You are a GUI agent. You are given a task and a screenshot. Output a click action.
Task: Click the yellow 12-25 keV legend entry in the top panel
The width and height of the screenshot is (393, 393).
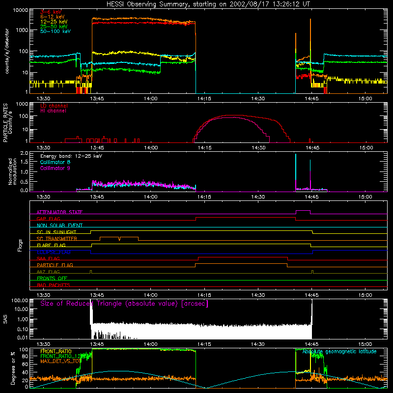[54, 22]
